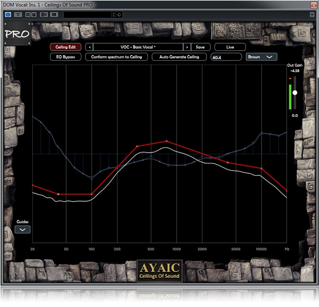Open host plugin menu arrow at top right

(312, 14)
